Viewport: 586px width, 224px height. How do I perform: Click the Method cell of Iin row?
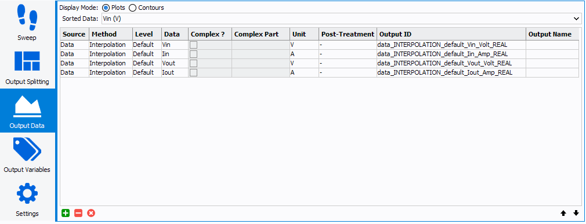pyautogui.click(x=111, y=54)
